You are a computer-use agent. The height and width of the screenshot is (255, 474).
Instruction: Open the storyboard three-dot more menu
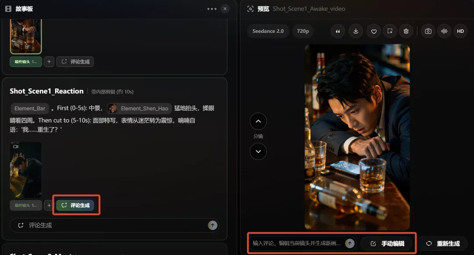[x=212, y=9]
